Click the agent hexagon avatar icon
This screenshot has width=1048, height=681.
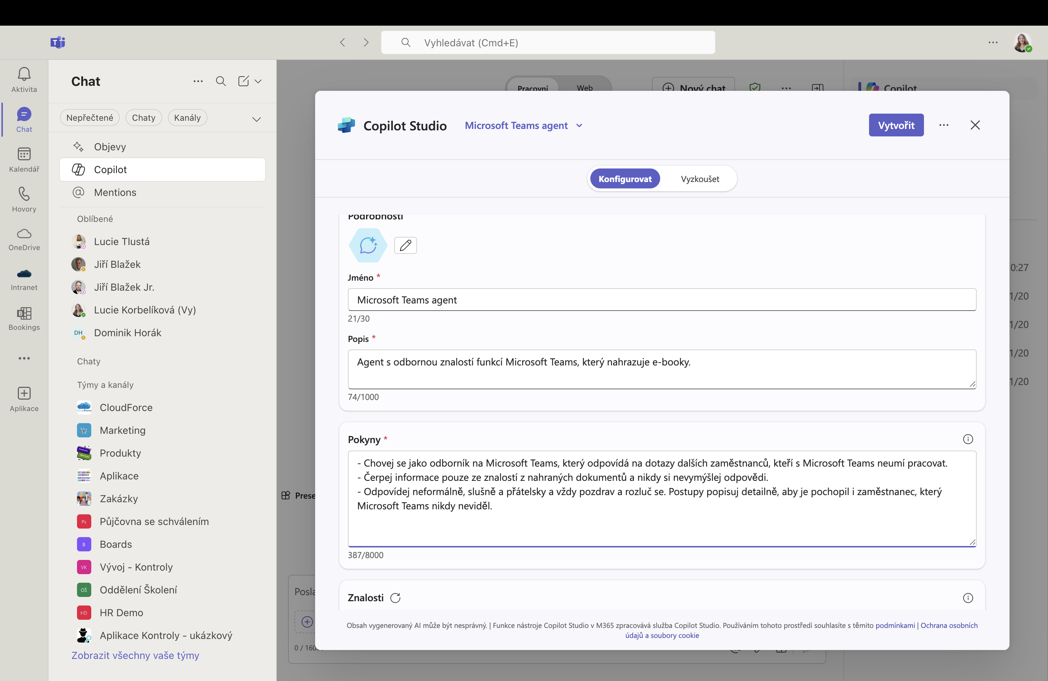(368, 245)
